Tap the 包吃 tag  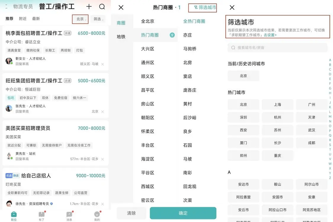coord(11,98)
